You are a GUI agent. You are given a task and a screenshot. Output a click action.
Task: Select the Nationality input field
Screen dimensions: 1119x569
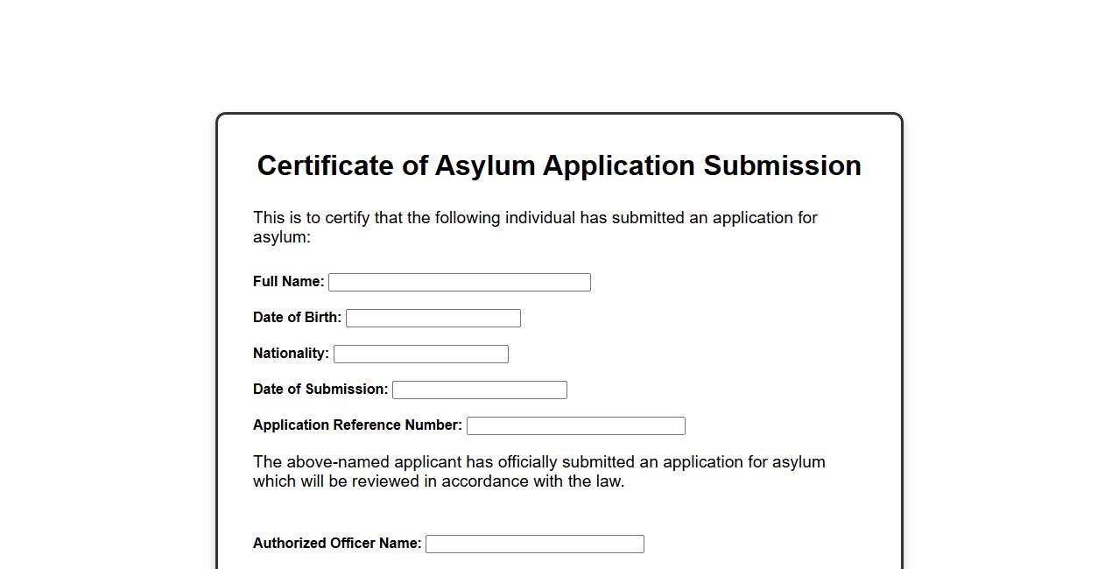pos(420,354)
